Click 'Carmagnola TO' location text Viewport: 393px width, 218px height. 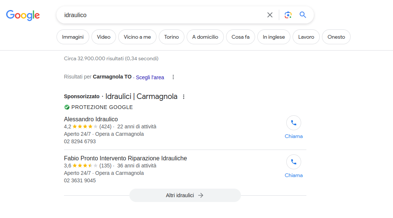[x=112, y=77]
